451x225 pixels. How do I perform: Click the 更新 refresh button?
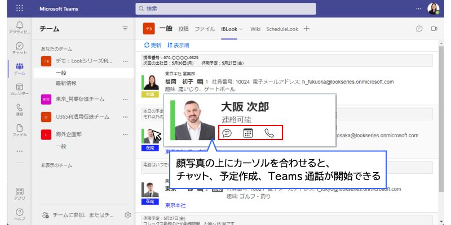point(153,45)
